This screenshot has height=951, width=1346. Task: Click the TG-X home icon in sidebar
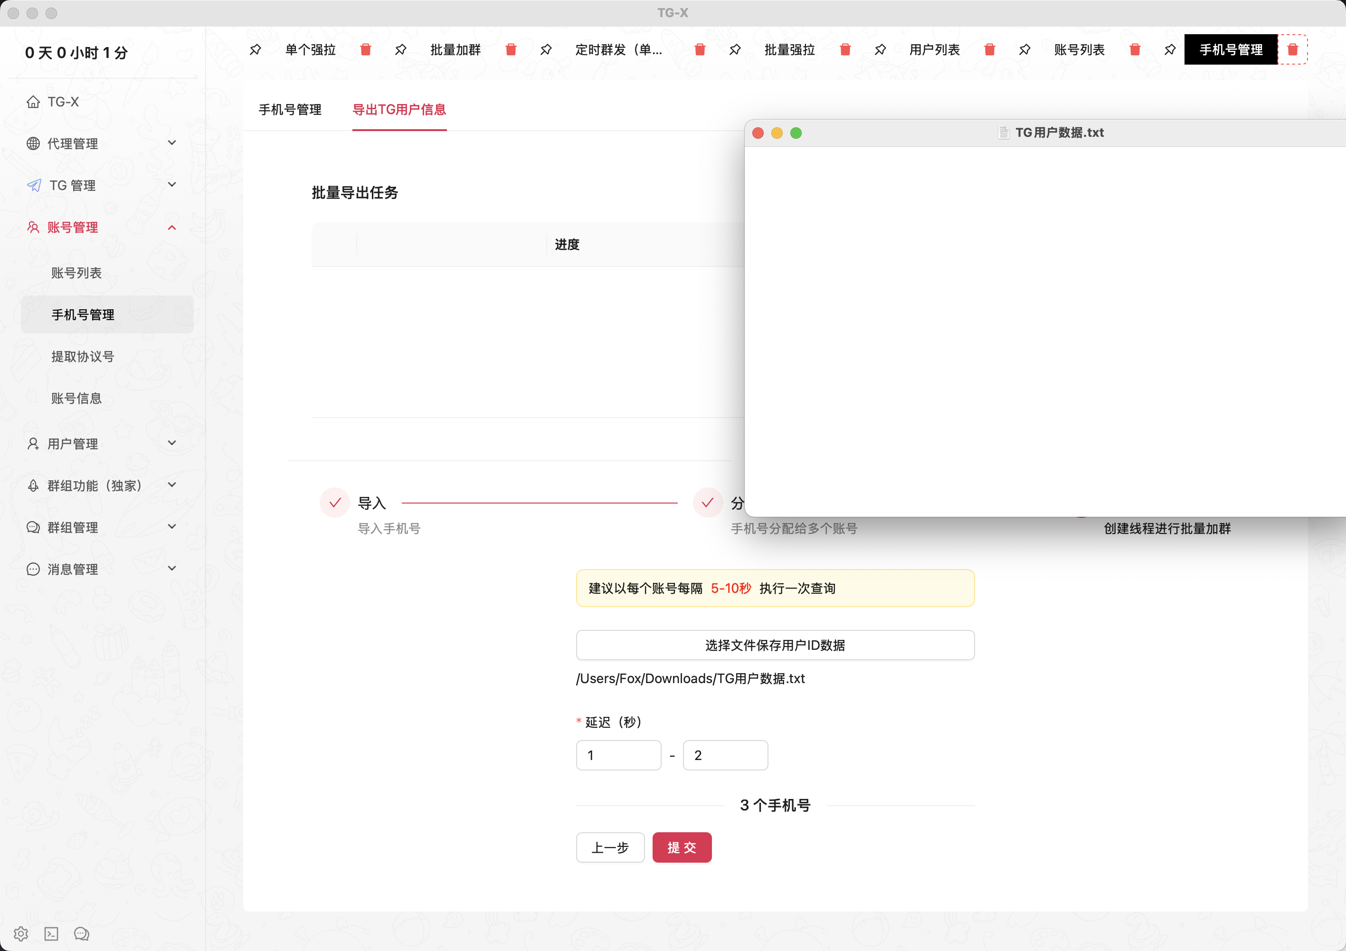(33, 102)
